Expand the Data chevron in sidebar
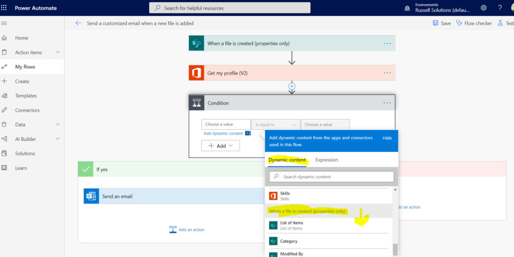The height and width of the screenshot is (257, 514). (58, 125)
